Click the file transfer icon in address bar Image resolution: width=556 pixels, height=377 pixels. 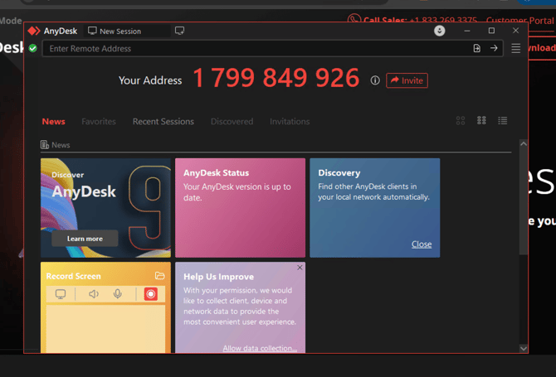coord(477,48)
